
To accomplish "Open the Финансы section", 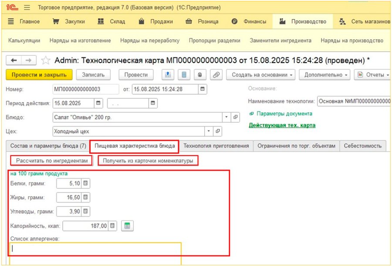I will [249, 21].
